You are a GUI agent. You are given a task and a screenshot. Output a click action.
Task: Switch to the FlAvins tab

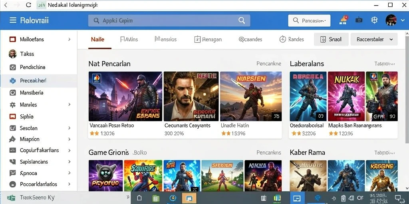pos(129,39)
